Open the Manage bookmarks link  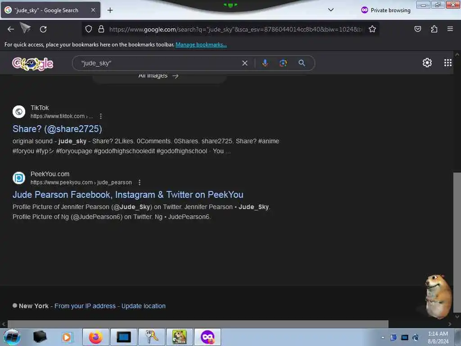click(201, 45)
